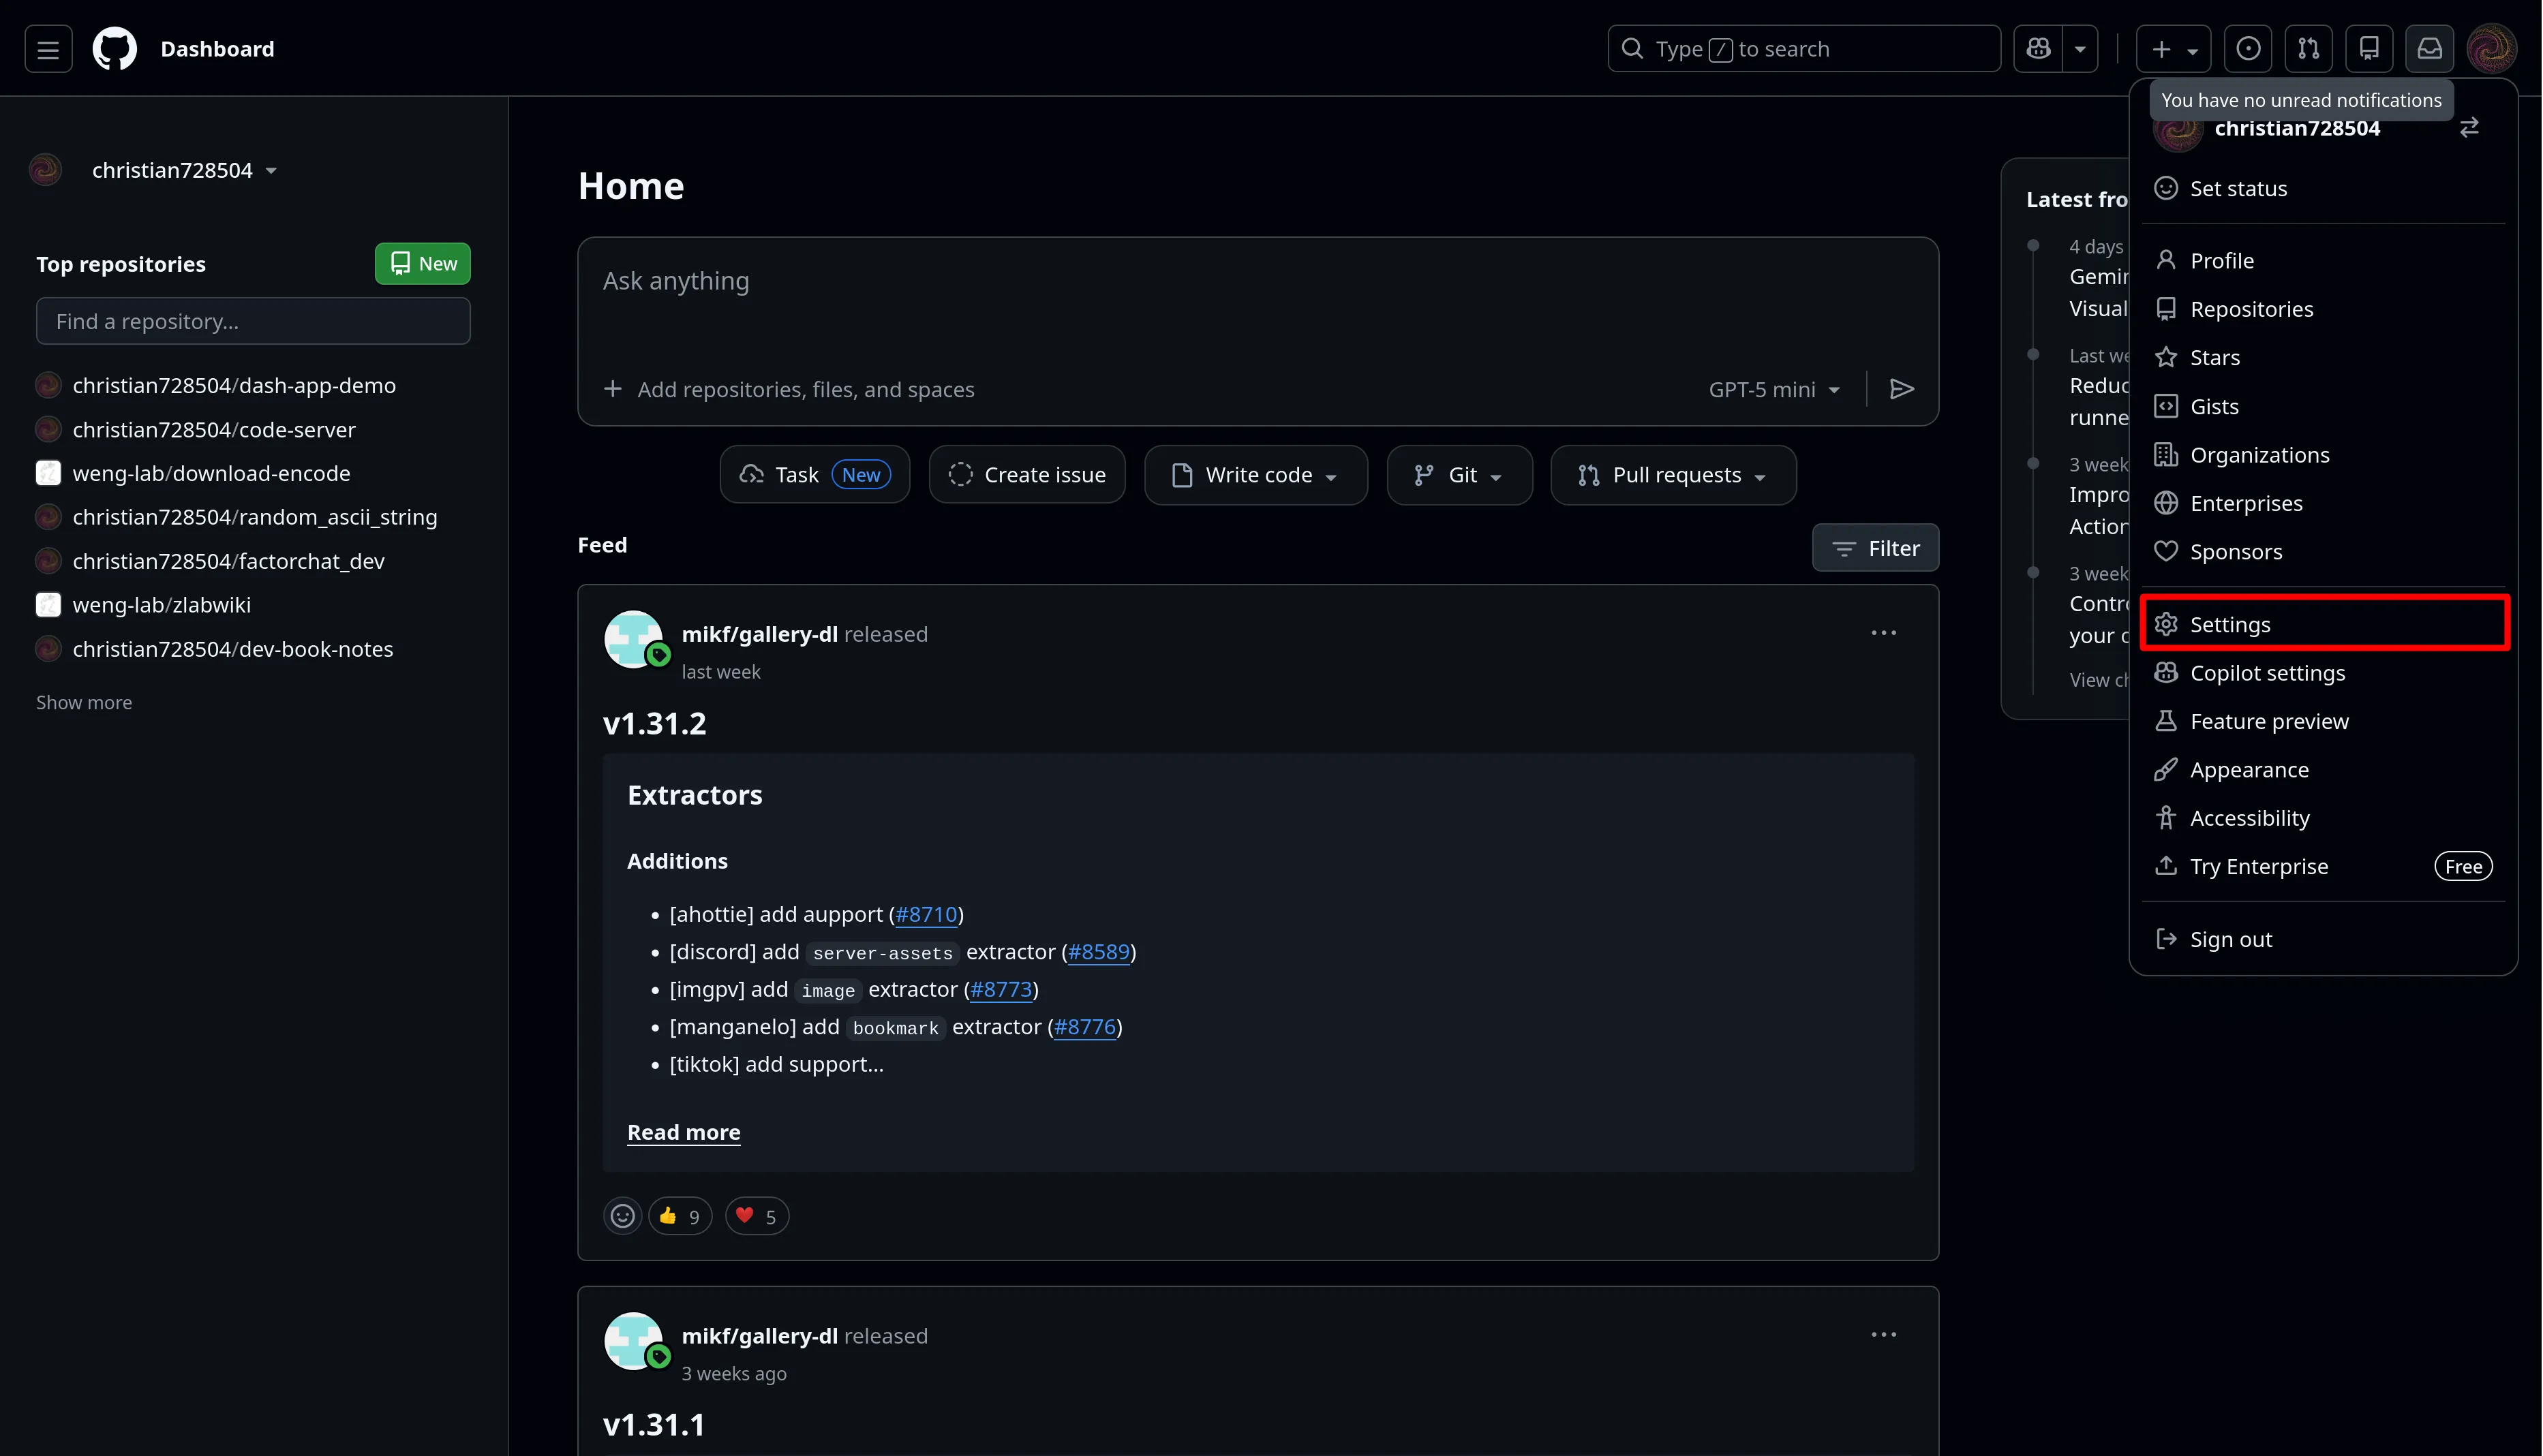Open Copilot chat icon in header
The height and width of the screenshot is (1456, 2543).
(x=2038, y=49)
